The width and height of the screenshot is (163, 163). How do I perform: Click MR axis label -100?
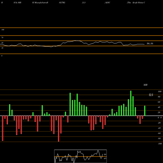[160, 144]
